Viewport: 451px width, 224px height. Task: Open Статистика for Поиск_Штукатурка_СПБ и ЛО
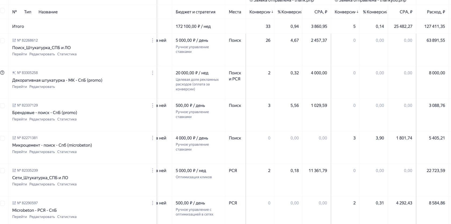[x=67, y=54]
